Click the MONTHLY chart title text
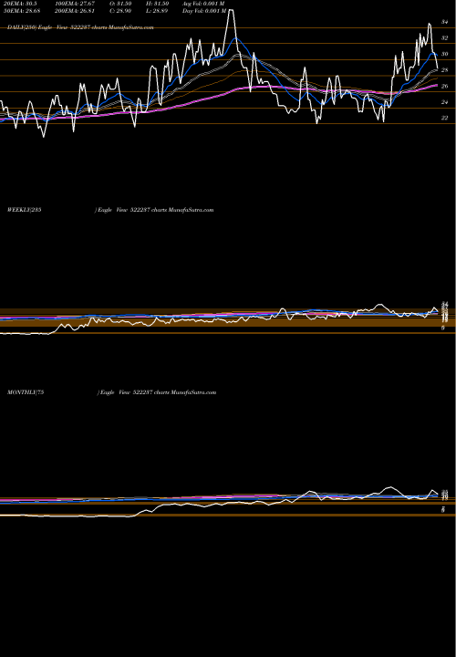This screenshot has height=657, width=456. 112,392
